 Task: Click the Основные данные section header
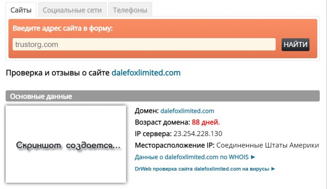pyautogui.click(x=163, y=96)
